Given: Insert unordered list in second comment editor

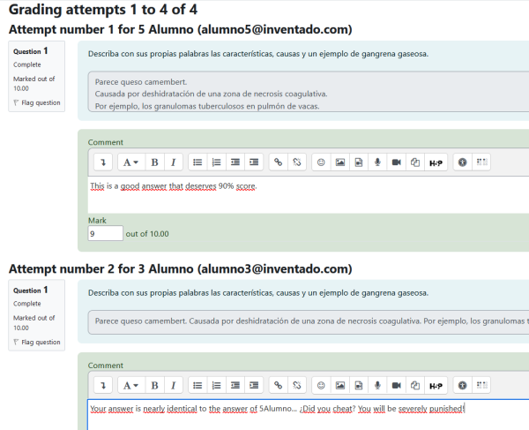Looking at the screenshot, I should (197, 386).
